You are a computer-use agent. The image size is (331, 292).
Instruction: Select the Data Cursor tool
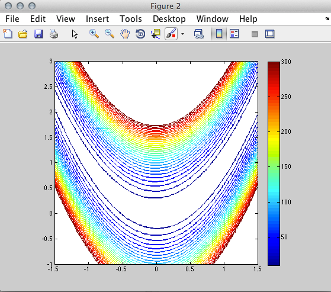(156, 34)
